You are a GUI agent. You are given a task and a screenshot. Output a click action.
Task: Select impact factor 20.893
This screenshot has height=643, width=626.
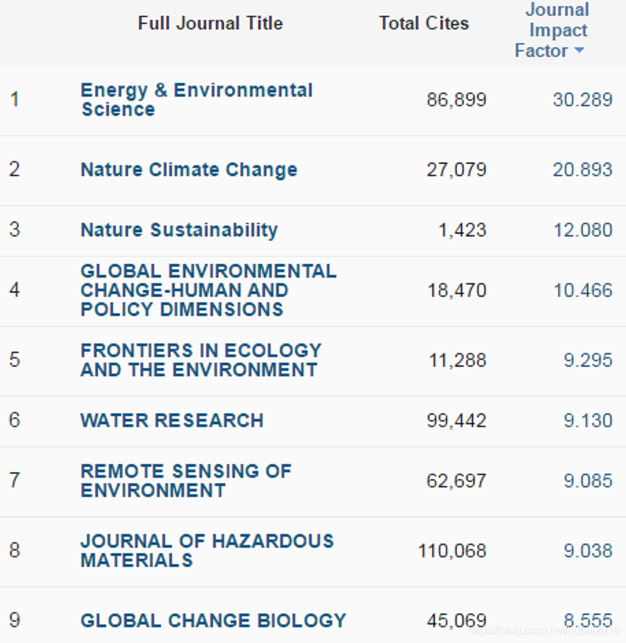point(583,170)
